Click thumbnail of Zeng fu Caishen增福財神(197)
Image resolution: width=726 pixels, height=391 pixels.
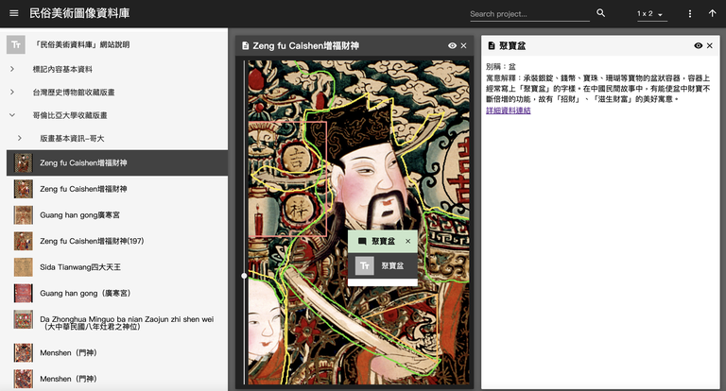tap(23, 241)
